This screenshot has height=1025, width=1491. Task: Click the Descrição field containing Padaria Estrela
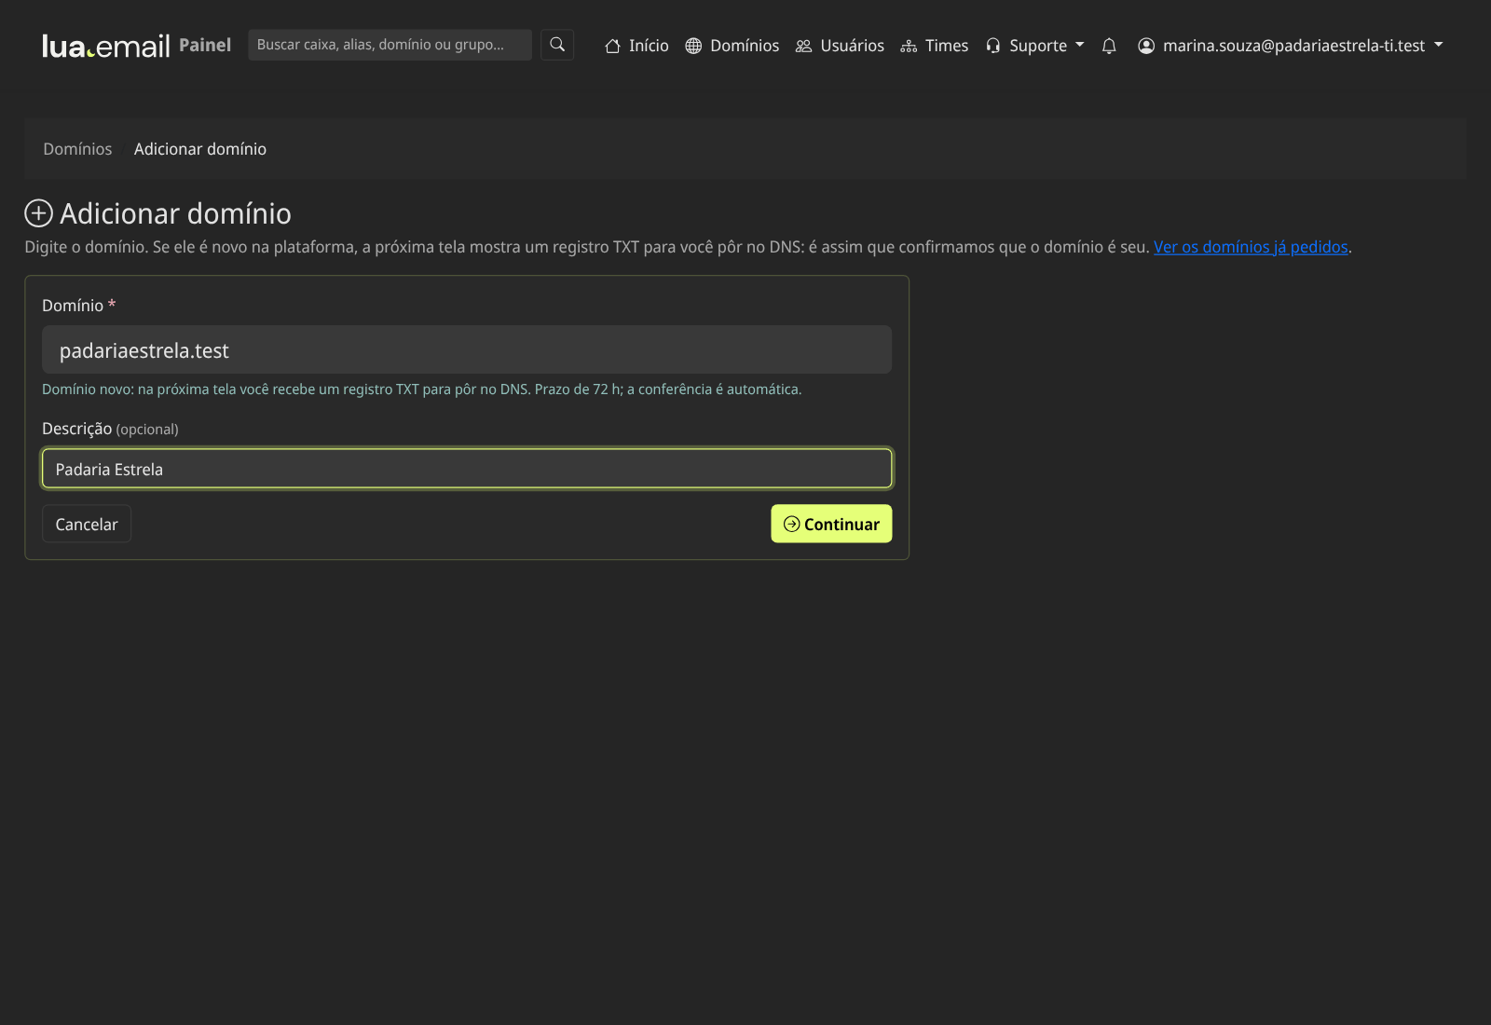point(467,469)
